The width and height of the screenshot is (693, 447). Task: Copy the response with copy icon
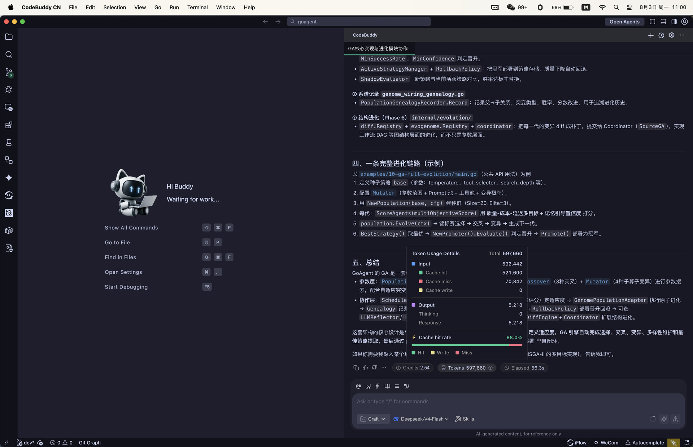(356, 368)
